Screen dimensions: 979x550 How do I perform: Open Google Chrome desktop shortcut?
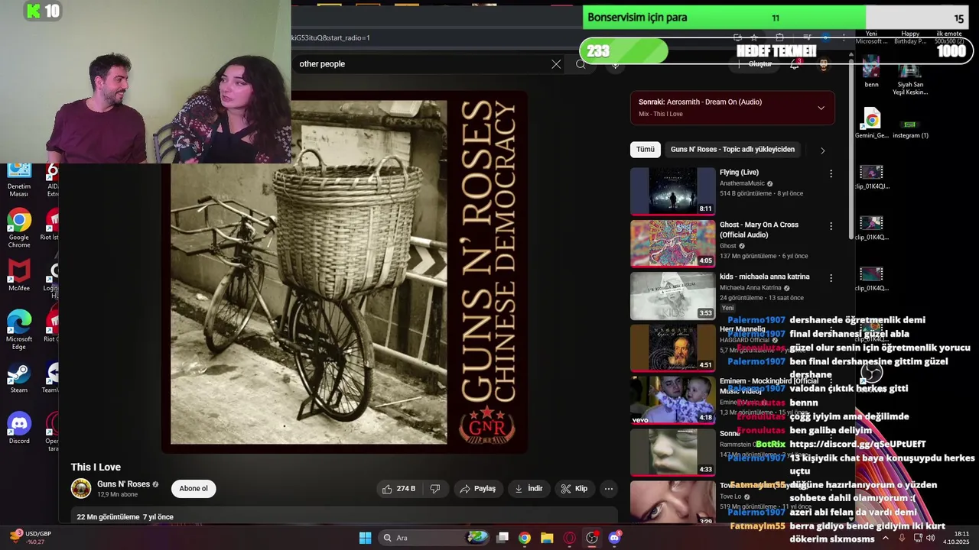pyautogui.click(x=19, y=229)
